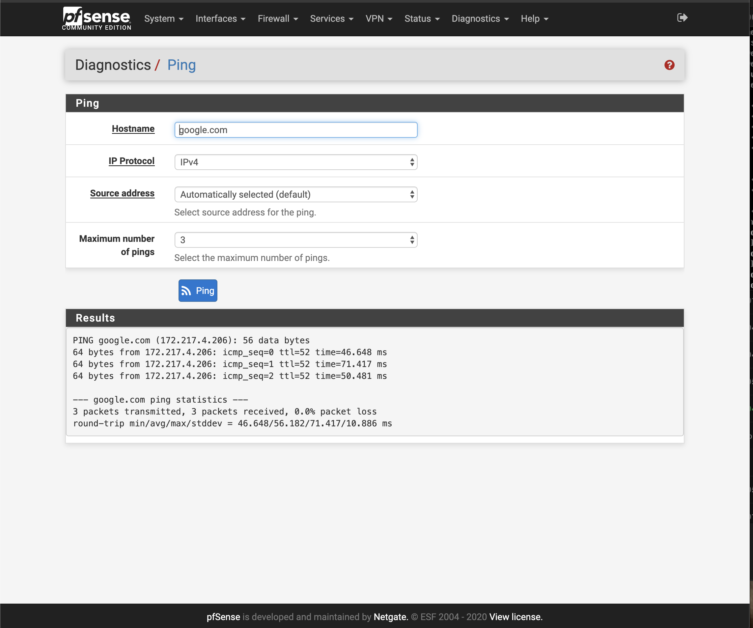Screen dimensions: 753x628
Task: Click the blue Ping button
Action: point(198,291)
